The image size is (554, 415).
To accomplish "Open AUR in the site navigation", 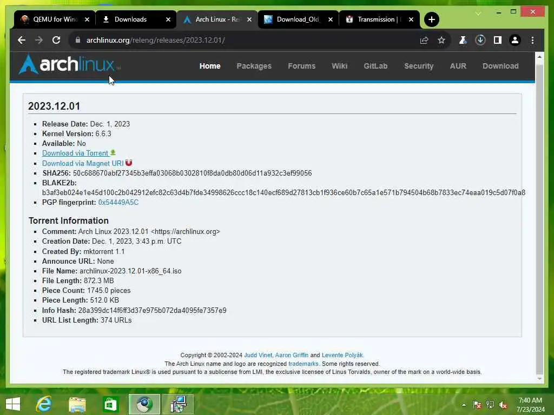I will pos(458,66).
